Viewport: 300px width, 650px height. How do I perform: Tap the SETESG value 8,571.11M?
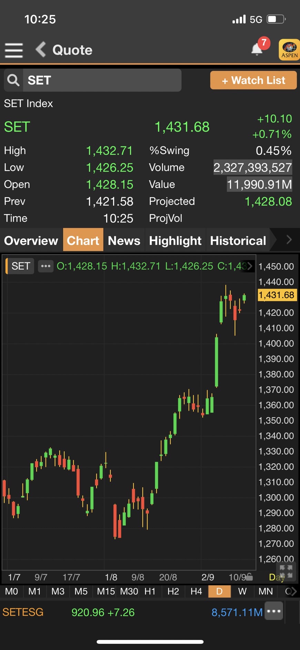(237, 612)
